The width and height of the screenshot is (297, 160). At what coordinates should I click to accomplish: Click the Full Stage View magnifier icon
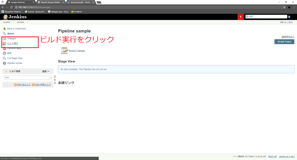(4, 58)
